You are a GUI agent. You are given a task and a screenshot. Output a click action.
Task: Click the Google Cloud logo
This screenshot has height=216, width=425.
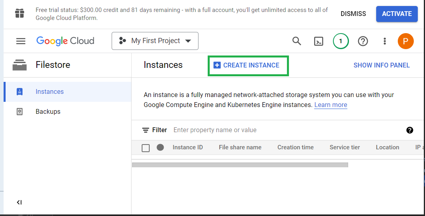[65, 41]
